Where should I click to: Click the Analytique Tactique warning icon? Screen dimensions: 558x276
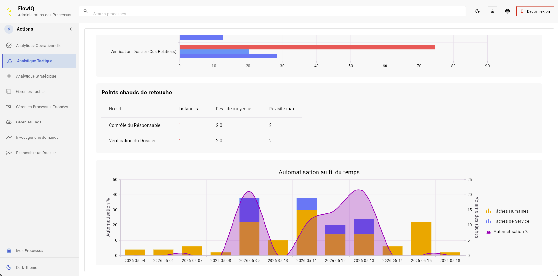[x=10, y=61]
